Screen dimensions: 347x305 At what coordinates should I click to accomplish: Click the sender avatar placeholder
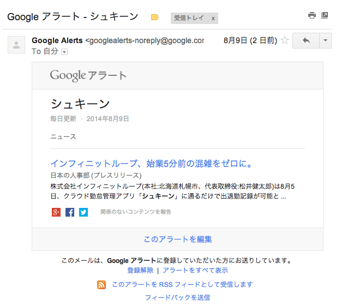[16, 45]
